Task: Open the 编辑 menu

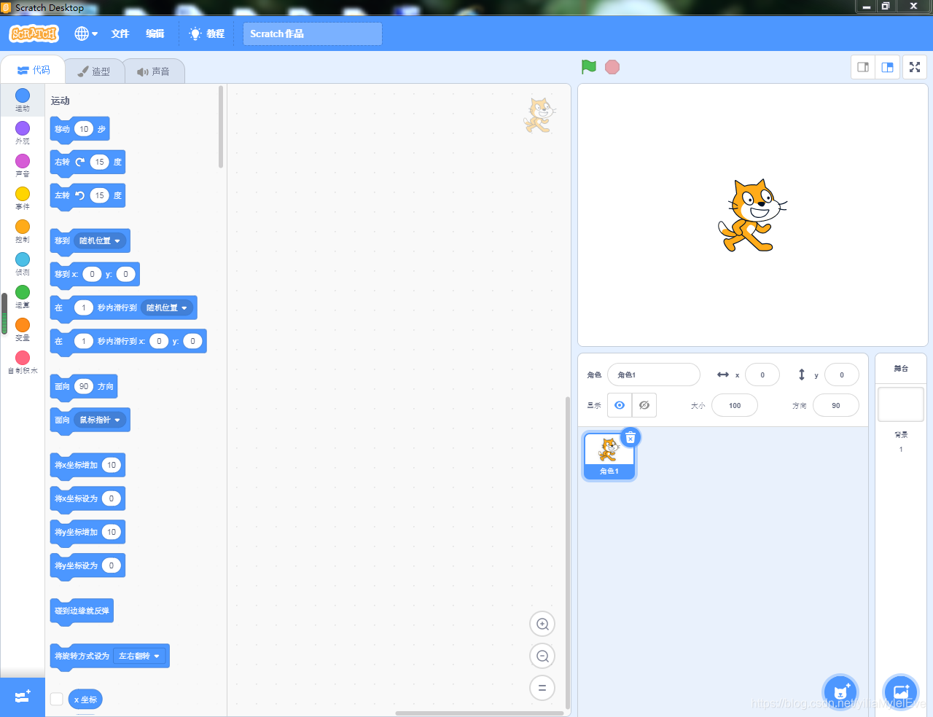Action: click(x=155, y=34)
